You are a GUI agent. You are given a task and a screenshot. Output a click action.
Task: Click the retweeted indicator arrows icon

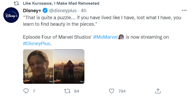tap(16, 3)
